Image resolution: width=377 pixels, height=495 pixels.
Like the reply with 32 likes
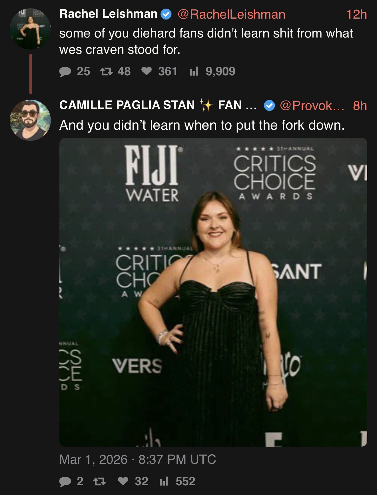click(x=123, y=482)
